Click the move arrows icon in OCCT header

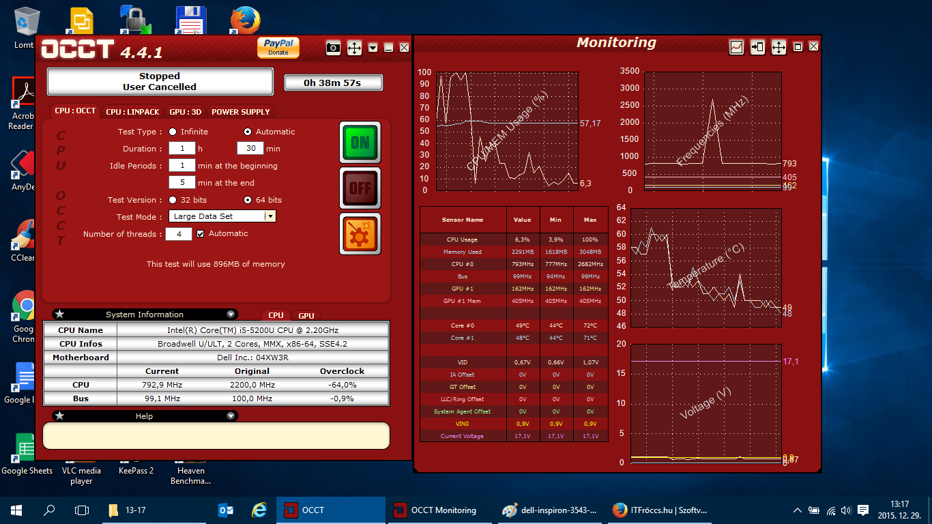click(354, 48)
